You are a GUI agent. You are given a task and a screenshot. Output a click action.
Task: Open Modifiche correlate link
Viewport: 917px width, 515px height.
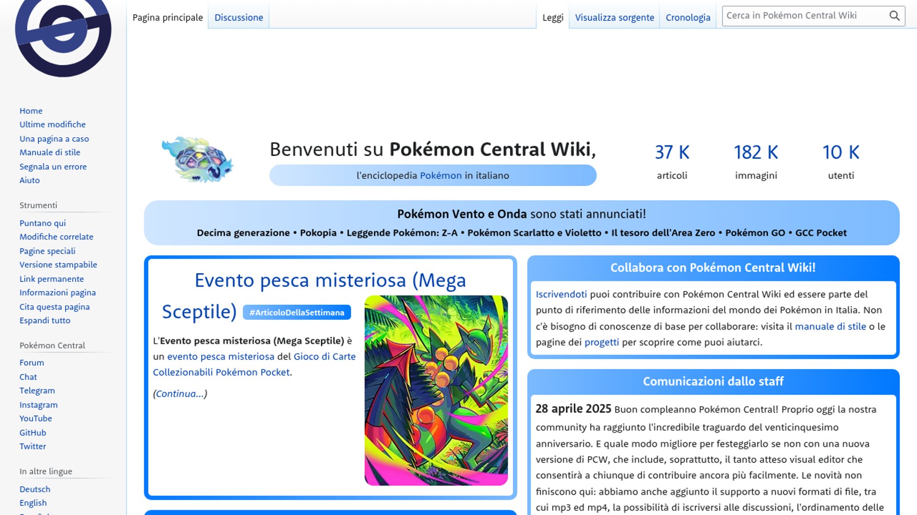click(x=56, y=237)
